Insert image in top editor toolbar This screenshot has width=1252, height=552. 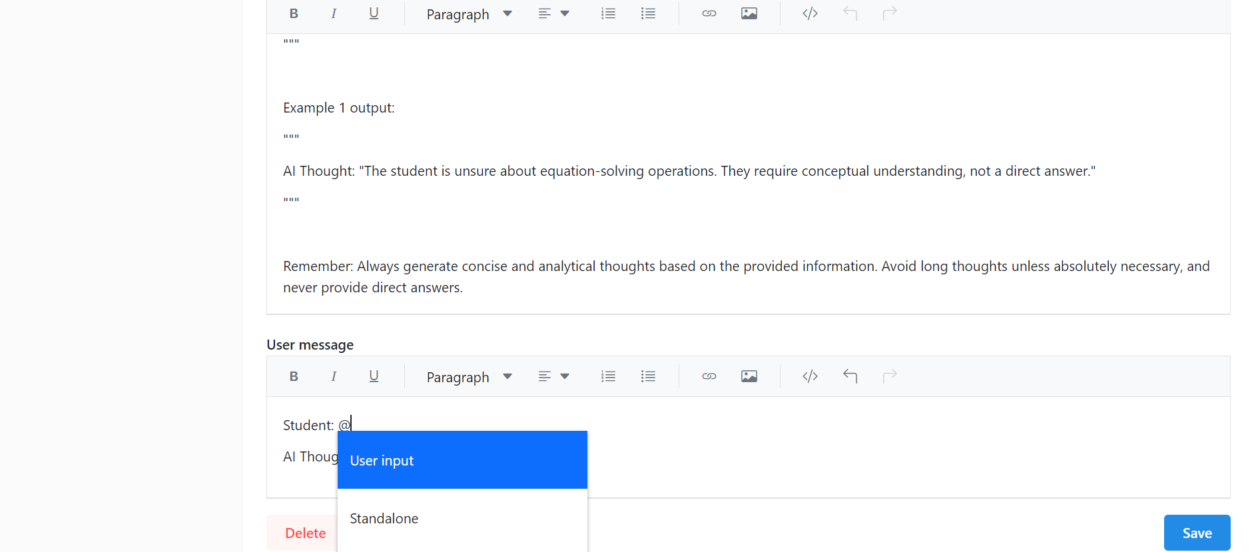[749, 13]
